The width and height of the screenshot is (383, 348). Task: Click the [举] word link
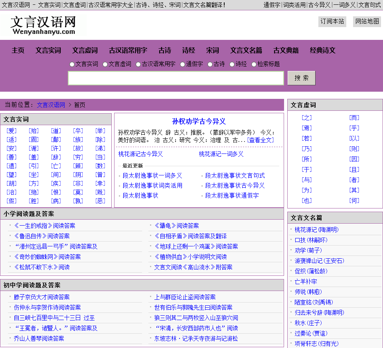[x=100, y=131]
